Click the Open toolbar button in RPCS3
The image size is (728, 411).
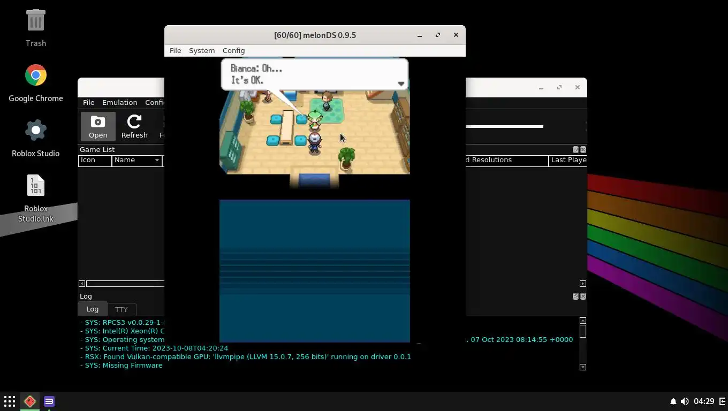(98, 127)
